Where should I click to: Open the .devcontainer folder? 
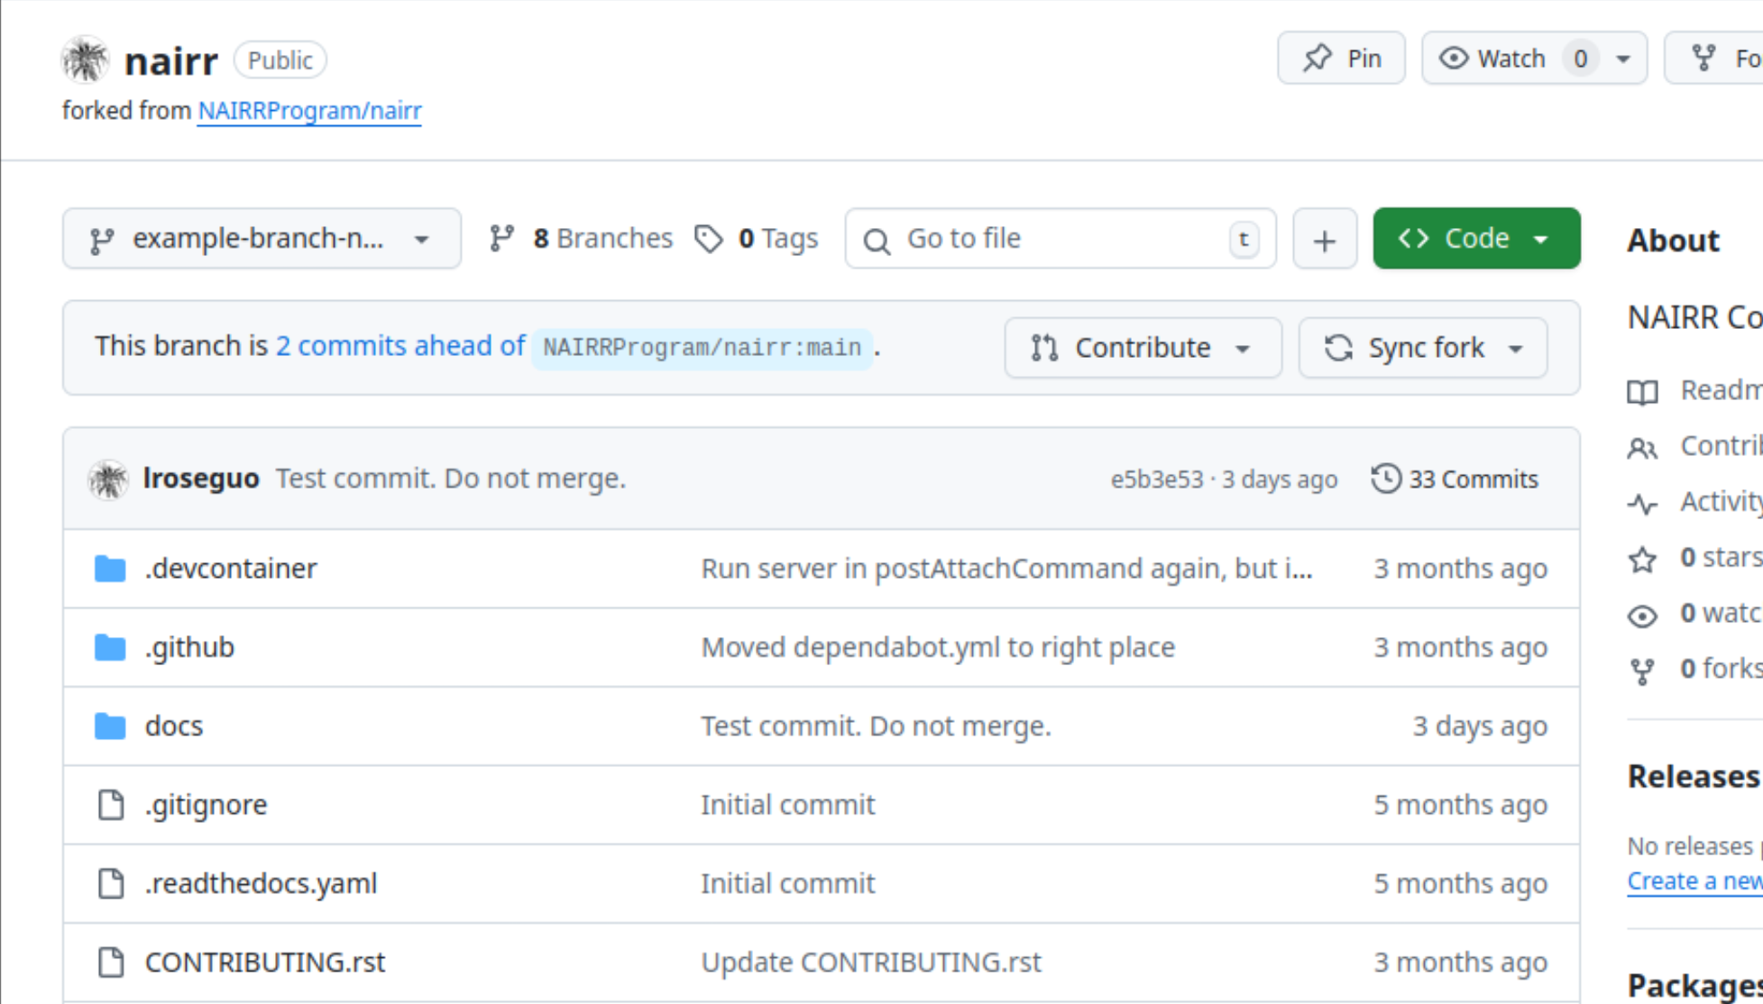(x=231, y=569)
